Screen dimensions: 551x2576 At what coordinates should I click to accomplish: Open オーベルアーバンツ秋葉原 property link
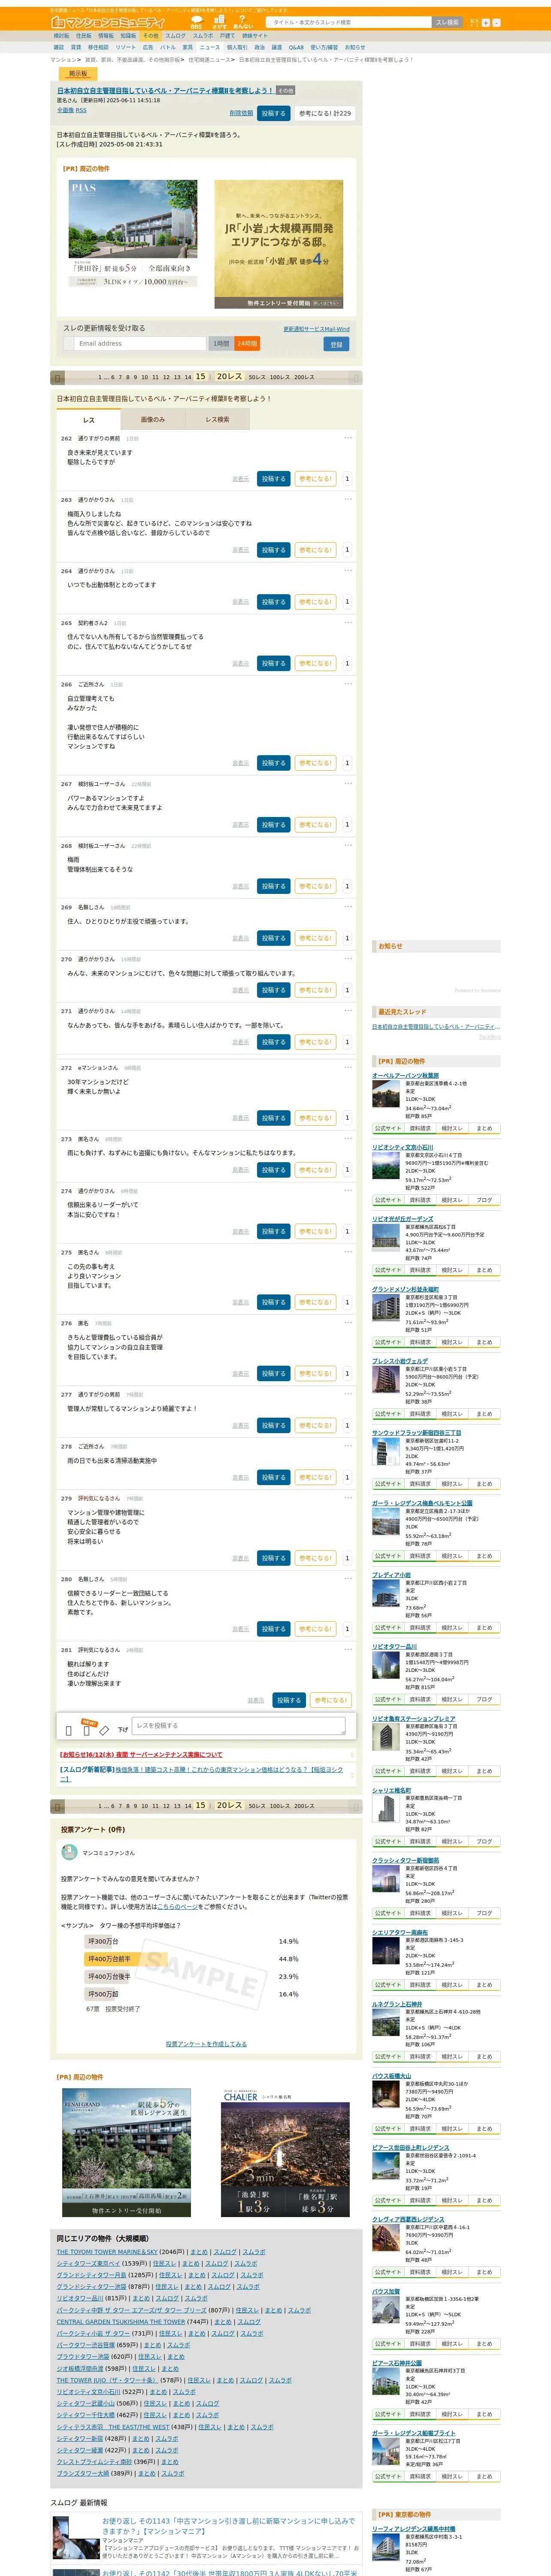point(405,1076)
